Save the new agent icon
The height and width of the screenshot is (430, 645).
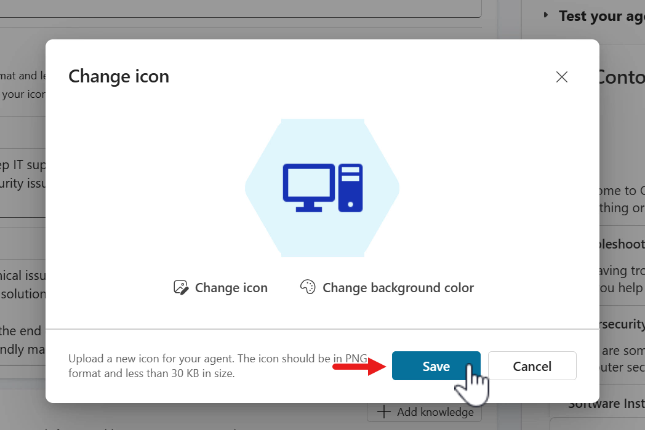436,365
